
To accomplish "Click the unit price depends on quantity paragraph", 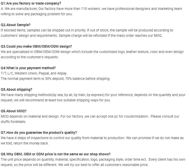I will [93, 162].
